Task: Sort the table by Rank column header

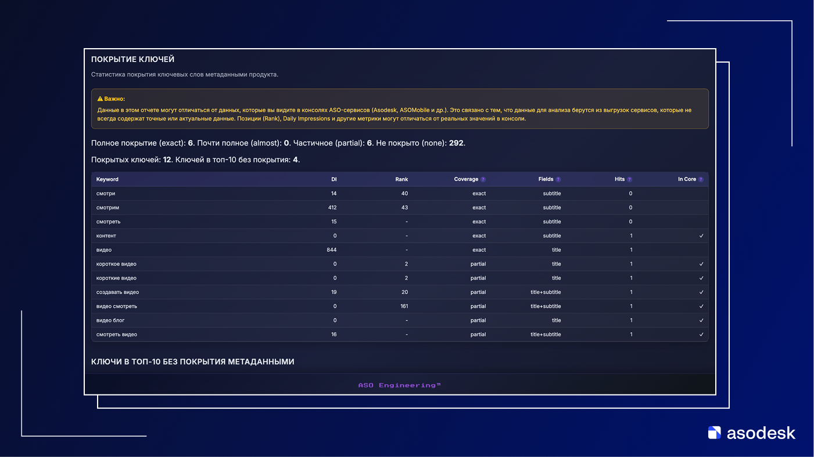Action: [401, 180]
